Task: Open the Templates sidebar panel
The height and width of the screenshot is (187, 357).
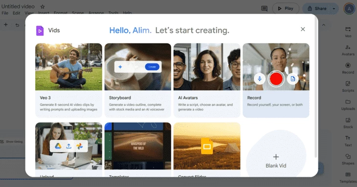Action: click(x=348, y=177)
